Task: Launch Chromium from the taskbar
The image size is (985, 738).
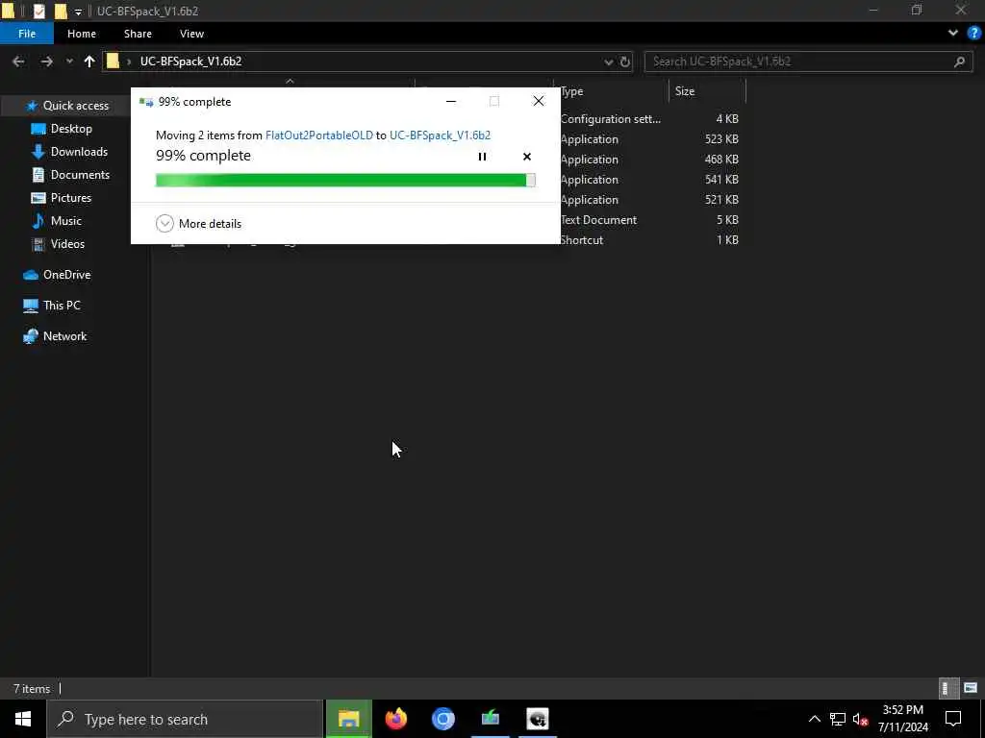Action: tap(442, 719)
